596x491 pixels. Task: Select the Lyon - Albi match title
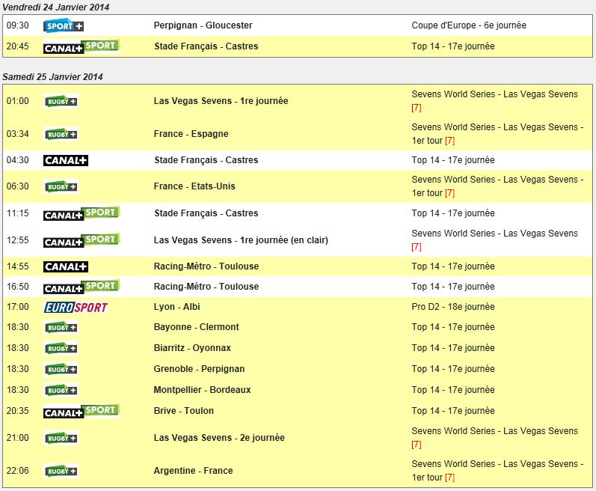176,307
